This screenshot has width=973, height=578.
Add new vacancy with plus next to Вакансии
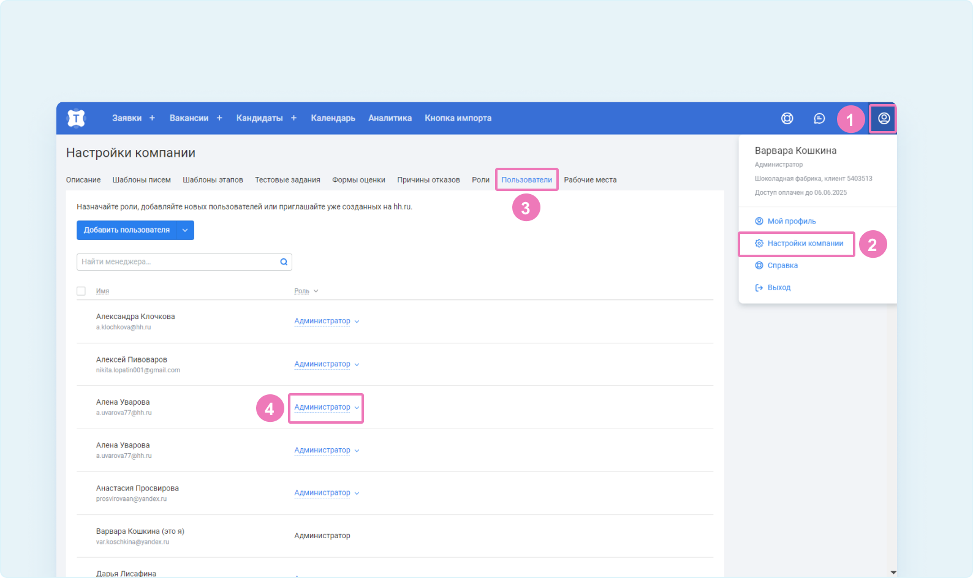219,118
